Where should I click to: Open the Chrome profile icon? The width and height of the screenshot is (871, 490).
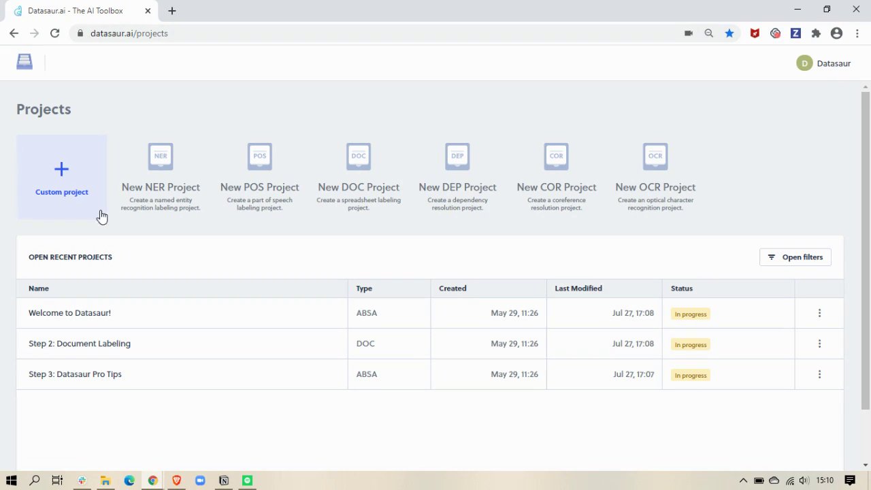836,33
